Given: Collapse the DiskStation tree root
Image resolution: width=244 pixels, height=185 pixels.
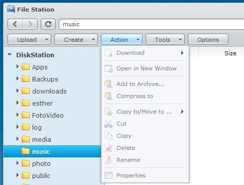Looking at the screenshot, I should [x=10, y=54].
